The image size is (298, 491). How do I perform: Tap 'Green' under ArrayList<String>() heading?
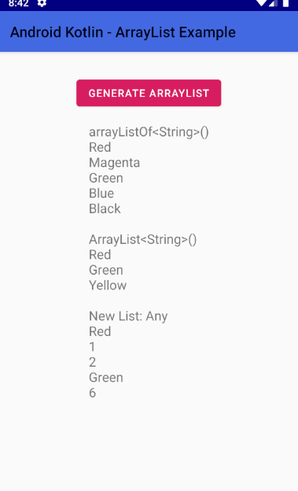coord(106,270)
